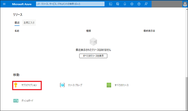Go to リソース グループ
Viewport: 188px width, 111px height.
pyautogui.click(x=75, y=85)
